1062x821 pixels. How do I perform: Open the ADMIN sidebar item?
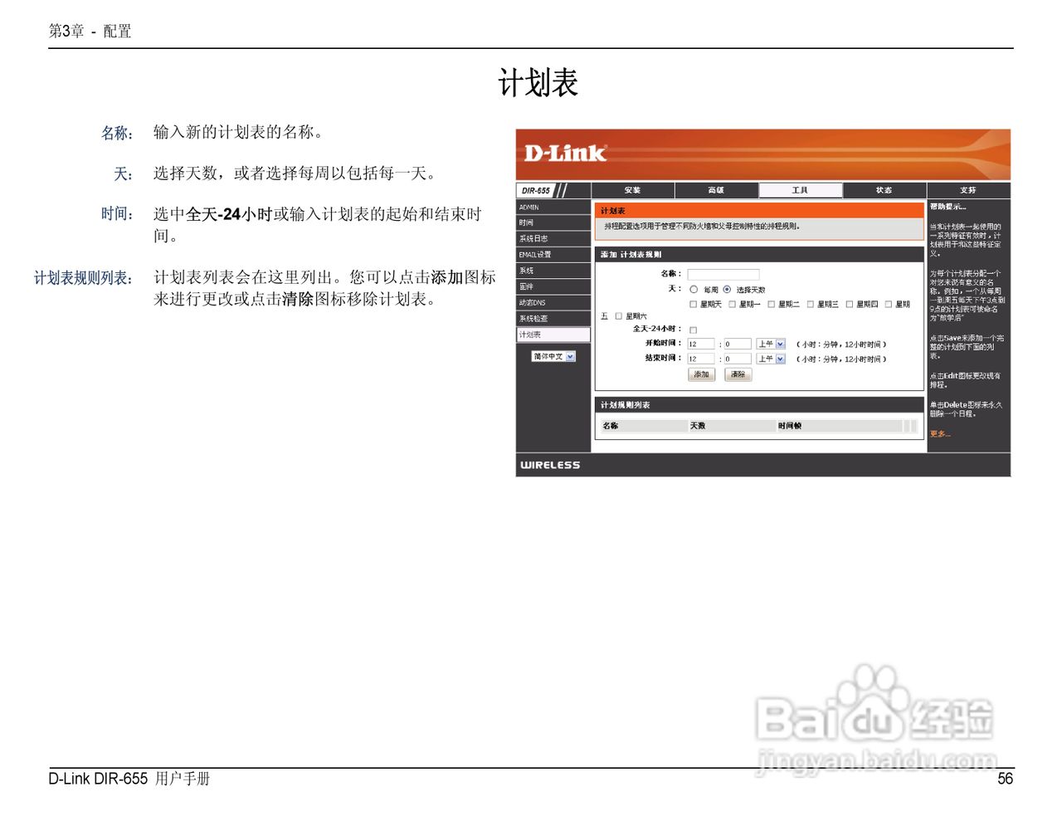pos(553,208)
